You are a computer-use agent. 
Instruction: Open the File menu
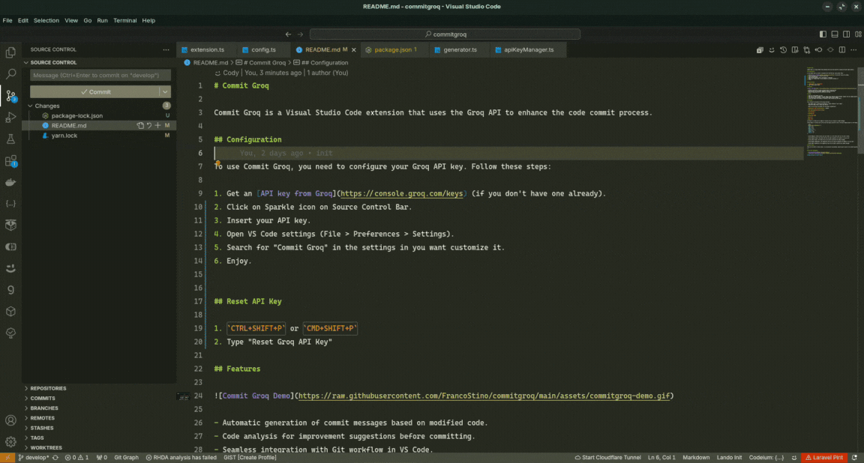point(7,20)
